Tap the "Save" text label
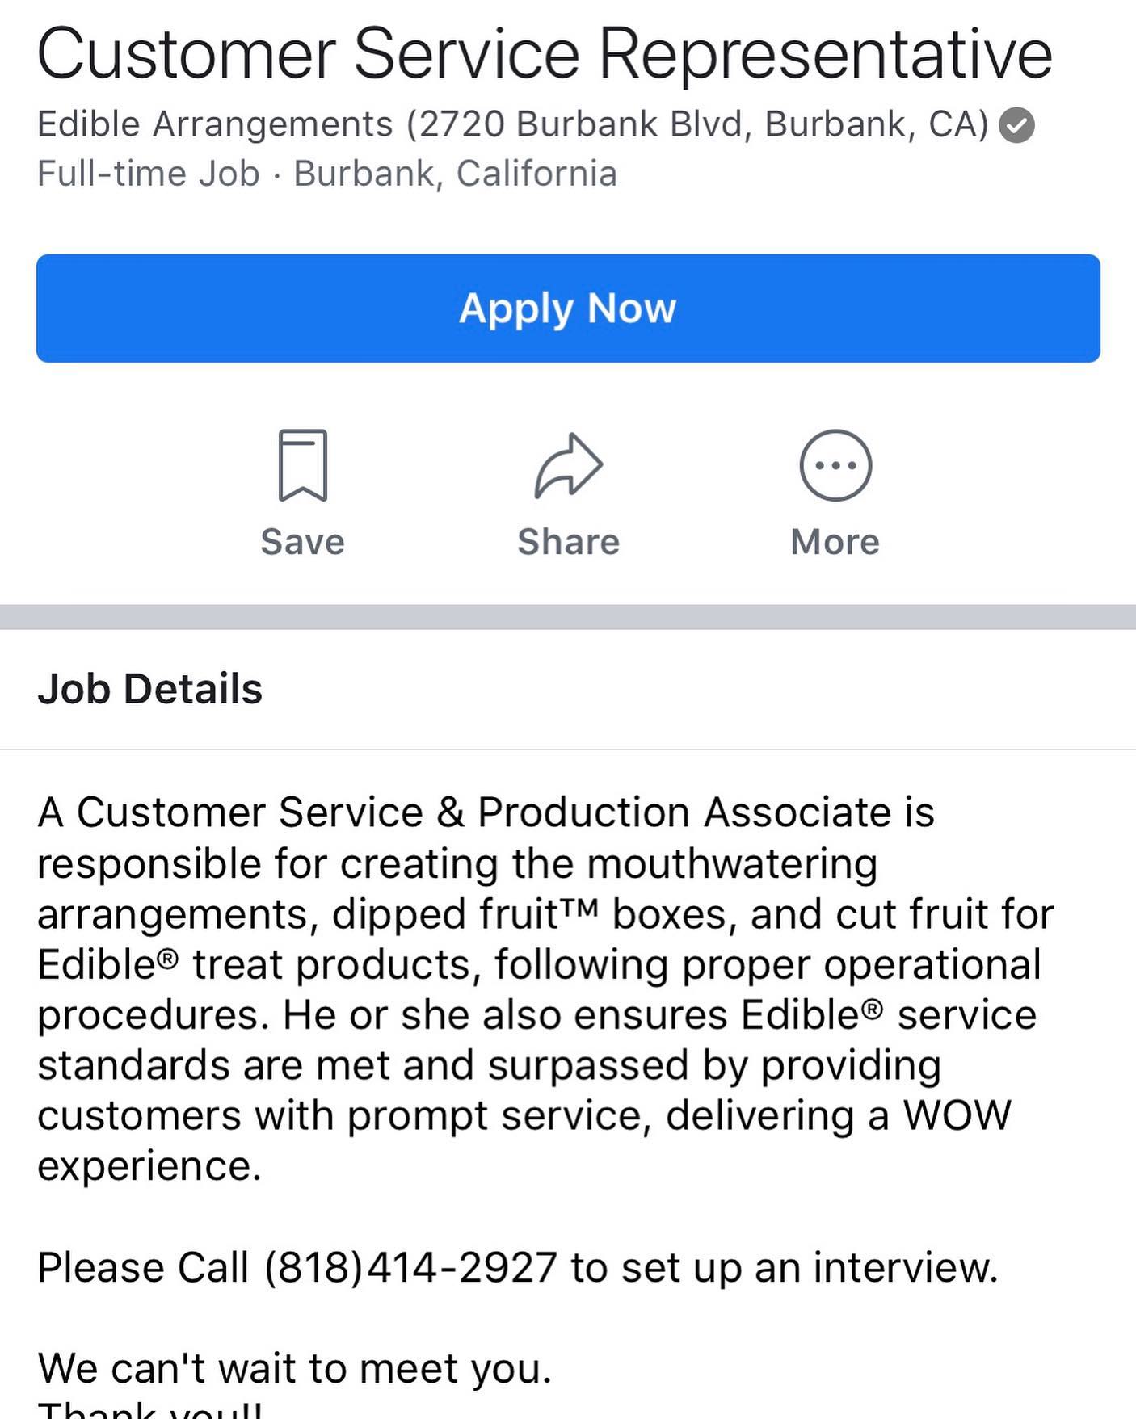This screenshot has height=1419, width=1136. pyautogui.click(x=302, y=542)
